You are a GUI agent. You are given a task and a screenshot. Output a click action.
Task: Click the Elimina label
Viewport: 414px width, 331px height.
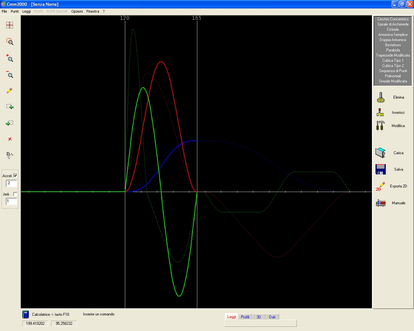point(398,97)
